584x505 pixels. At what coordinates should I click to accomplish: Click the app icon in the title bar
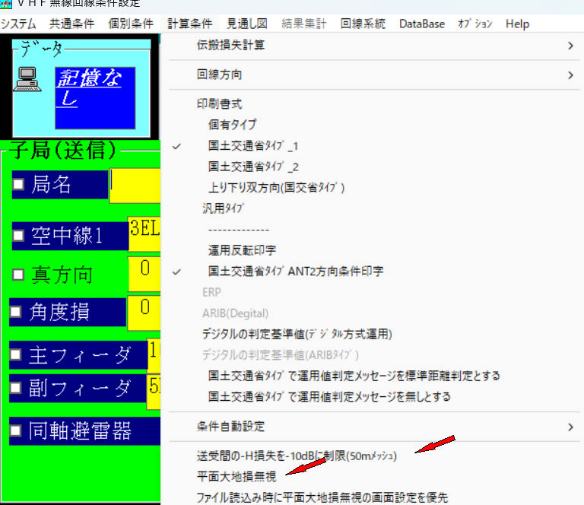[x=6, y=4]
